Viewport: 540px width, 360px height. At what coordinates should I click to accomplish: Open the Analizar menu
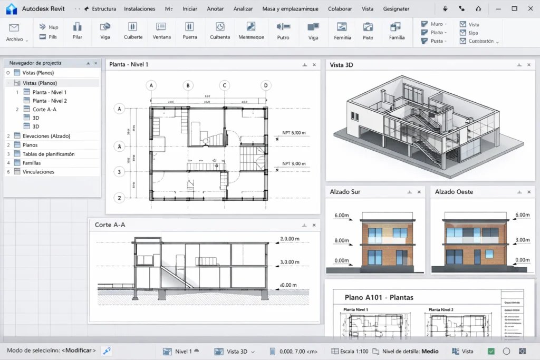(x=243, y=8)
